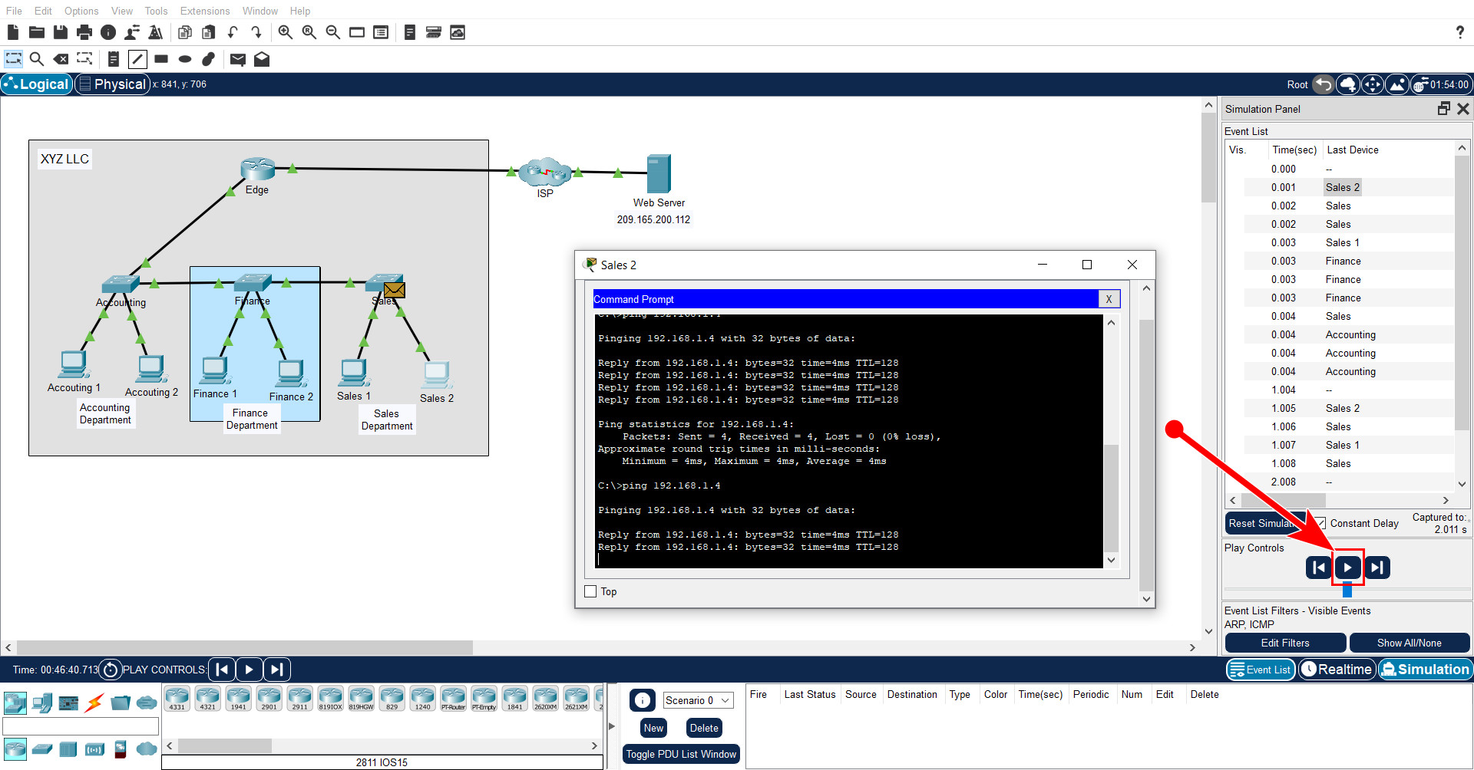Image resolution: width=1474 pixels, height=770 pixels.
Task: Pick the Place Note tool
Action: coord(113,59)
